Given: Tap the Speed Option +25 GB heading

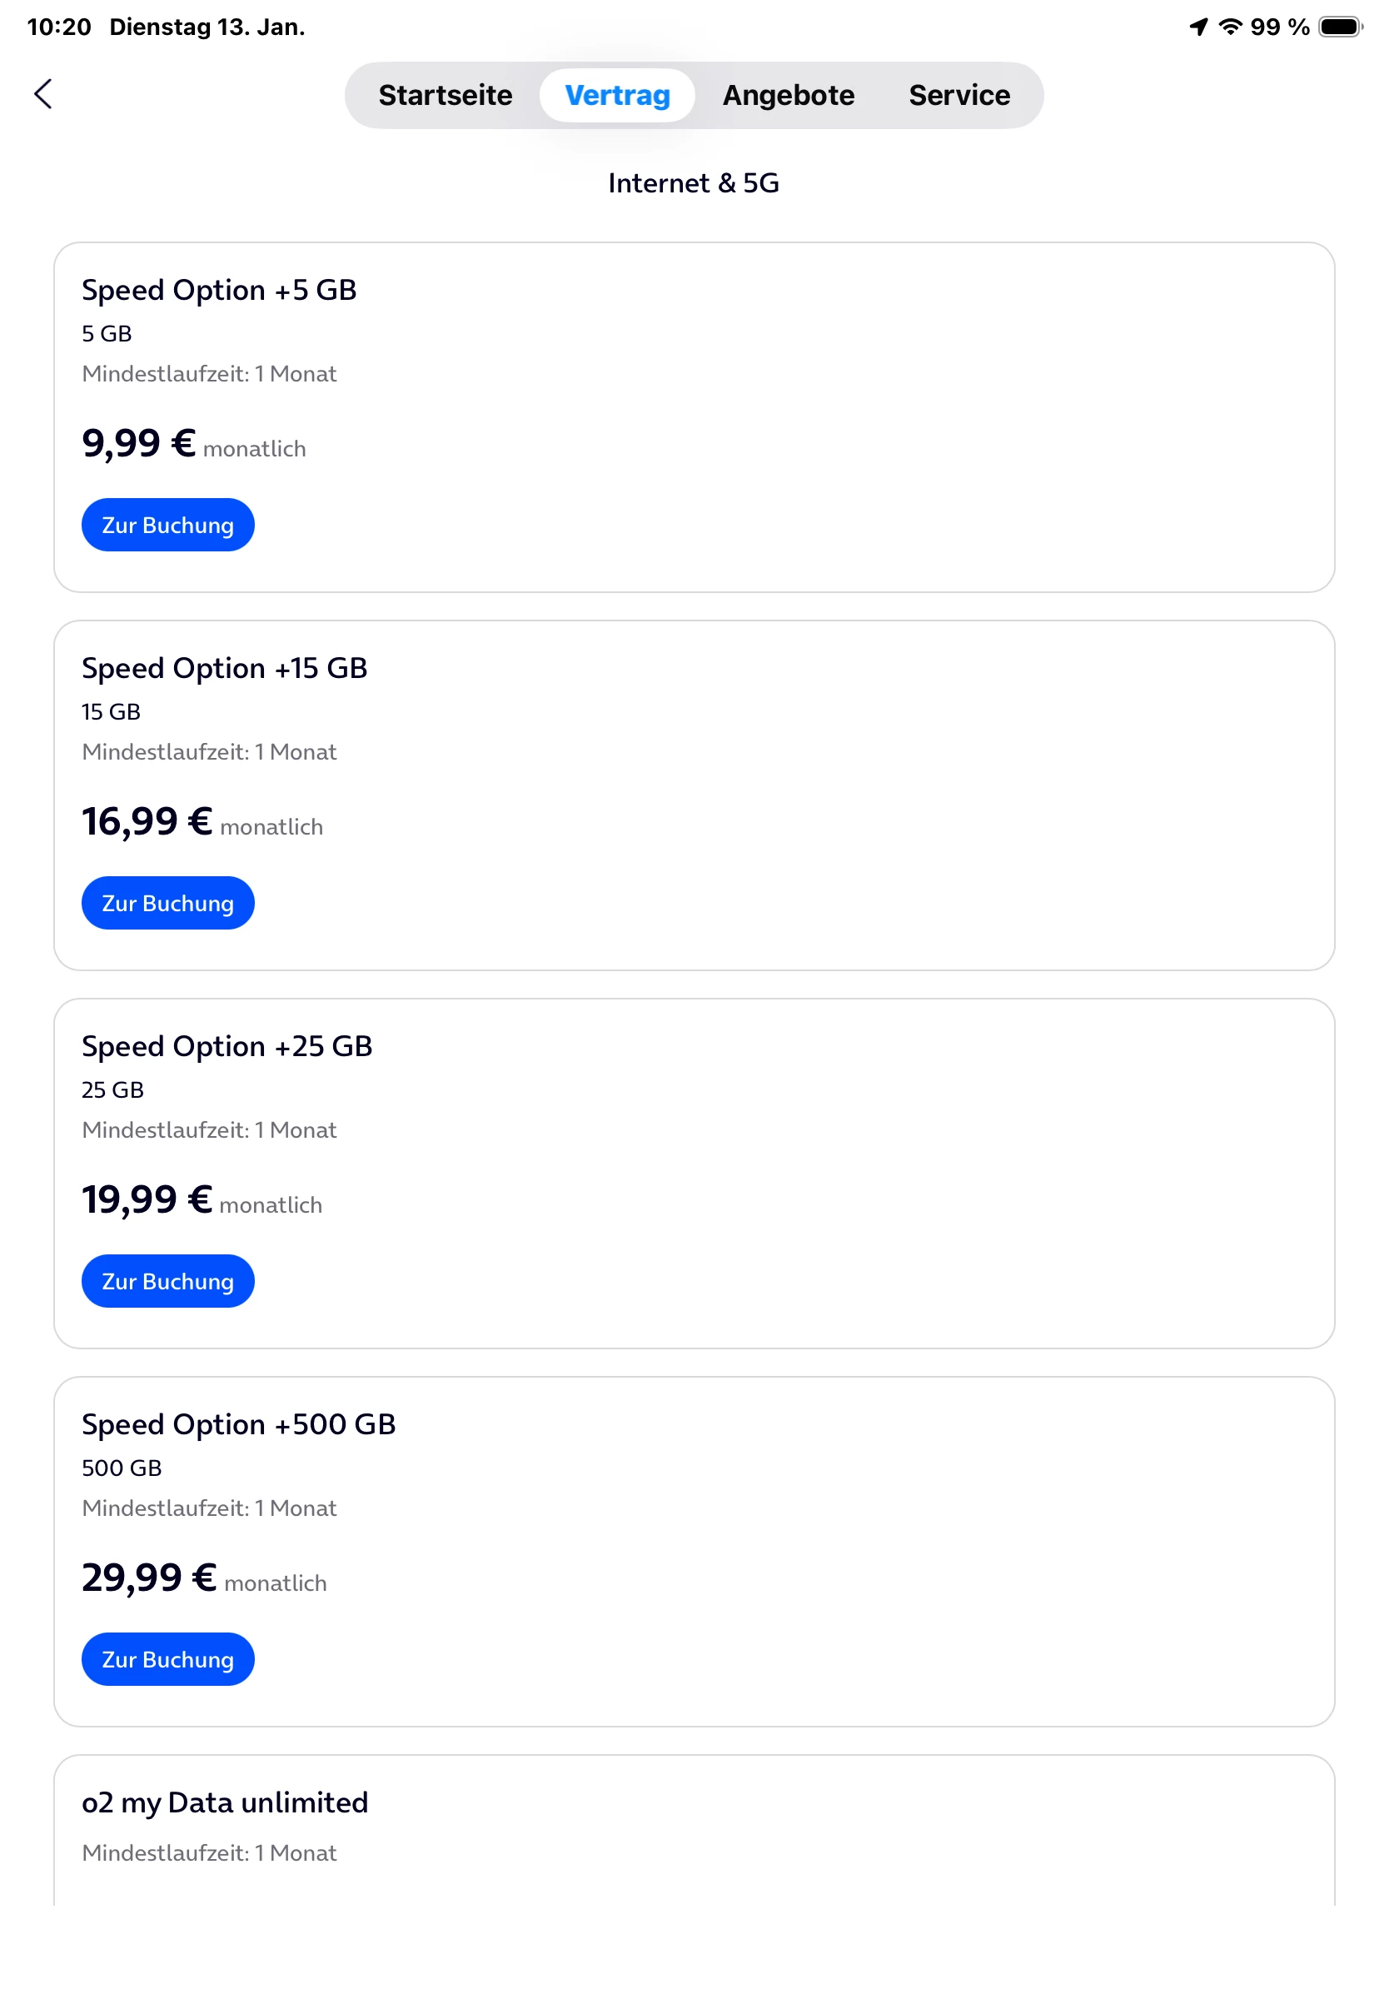Looking at the screenshot, I should tap(227, 1046).
